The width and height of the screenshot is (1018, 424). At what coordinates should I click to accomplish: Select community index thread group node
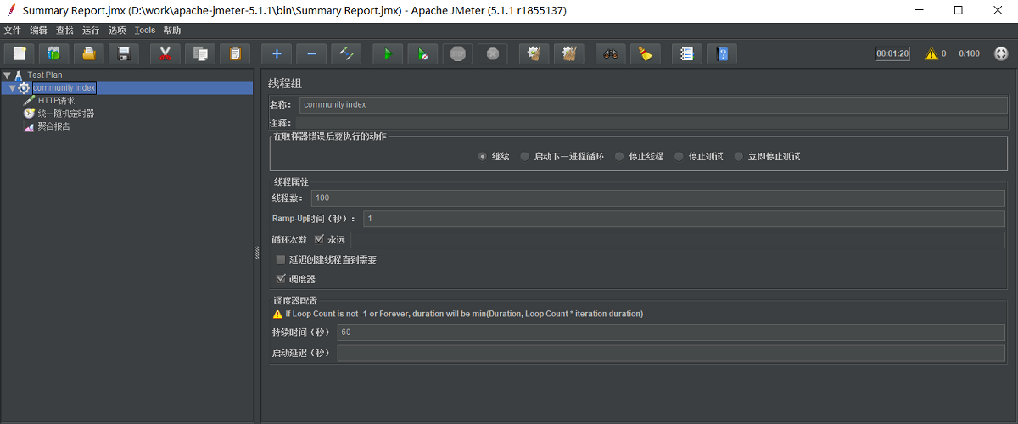tap(64, 88)
